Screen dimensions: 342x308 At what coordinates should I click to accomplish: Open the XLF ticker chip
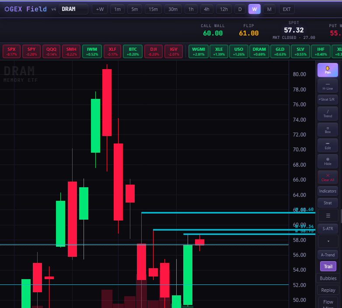coord(112,52)
